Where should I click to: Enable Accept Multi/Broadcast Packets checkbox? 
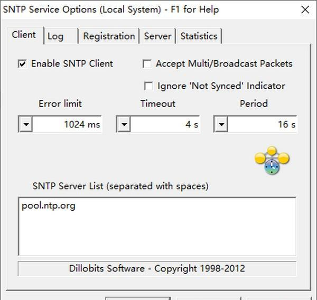(147, 64)
